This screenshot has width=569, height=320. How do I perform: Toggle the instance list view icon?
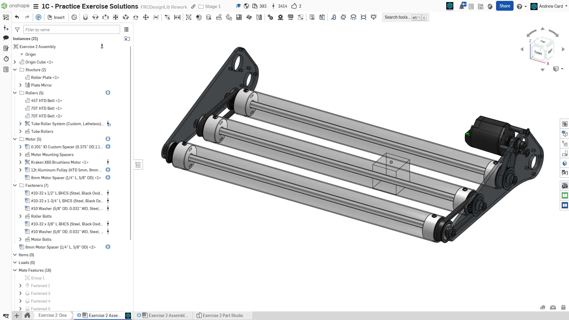coord(126,29)
